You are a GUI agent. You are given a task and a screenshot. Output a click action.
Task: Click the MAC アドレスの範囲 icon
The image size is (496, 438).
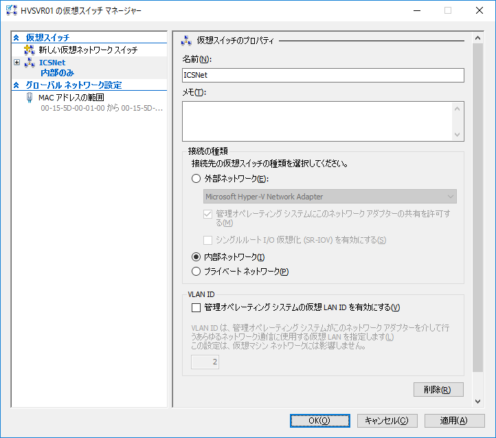click(30, 98)
